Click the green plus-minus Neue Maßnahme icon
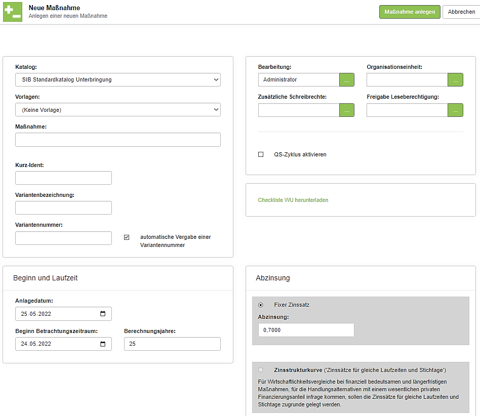 click(13, 12)
